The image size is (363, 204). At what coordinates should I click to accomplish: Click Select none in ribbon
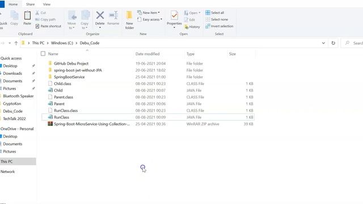217,19
